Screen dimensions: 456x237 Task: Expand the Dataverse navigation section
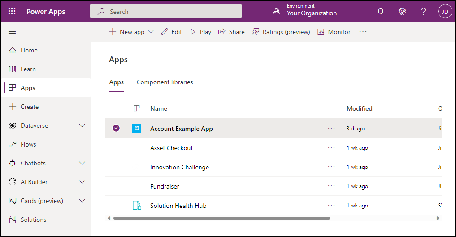82,126
